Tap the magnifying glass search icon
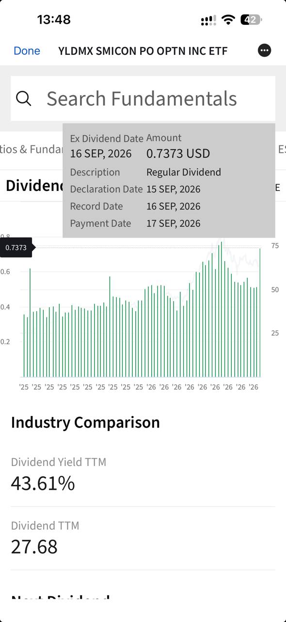Image resolution: width=286 pixels, height=622 pixels. coord(24,99)
